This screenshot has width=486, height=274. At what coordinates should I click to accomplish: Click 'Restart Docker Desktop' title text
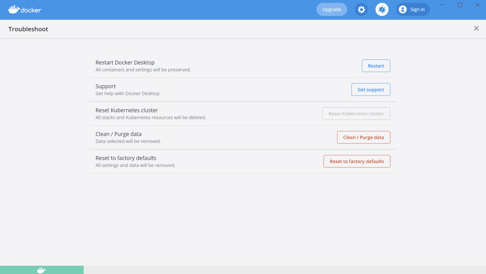[125, 62]
